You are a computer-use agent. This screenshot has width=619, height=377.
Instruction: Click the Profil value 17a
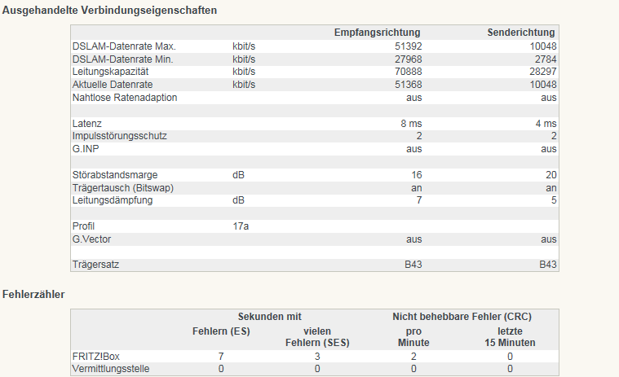point(241,226)
